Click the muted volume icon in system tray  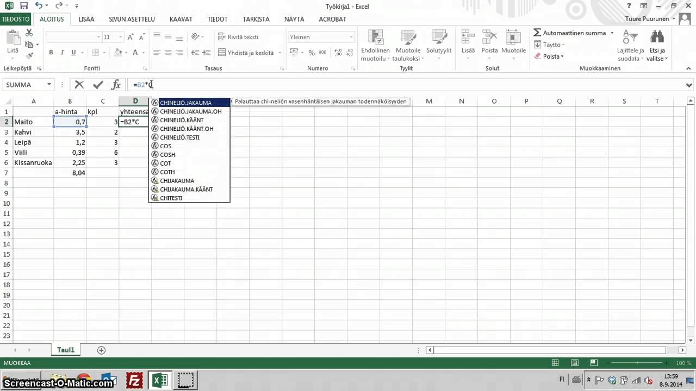[649, 380]
